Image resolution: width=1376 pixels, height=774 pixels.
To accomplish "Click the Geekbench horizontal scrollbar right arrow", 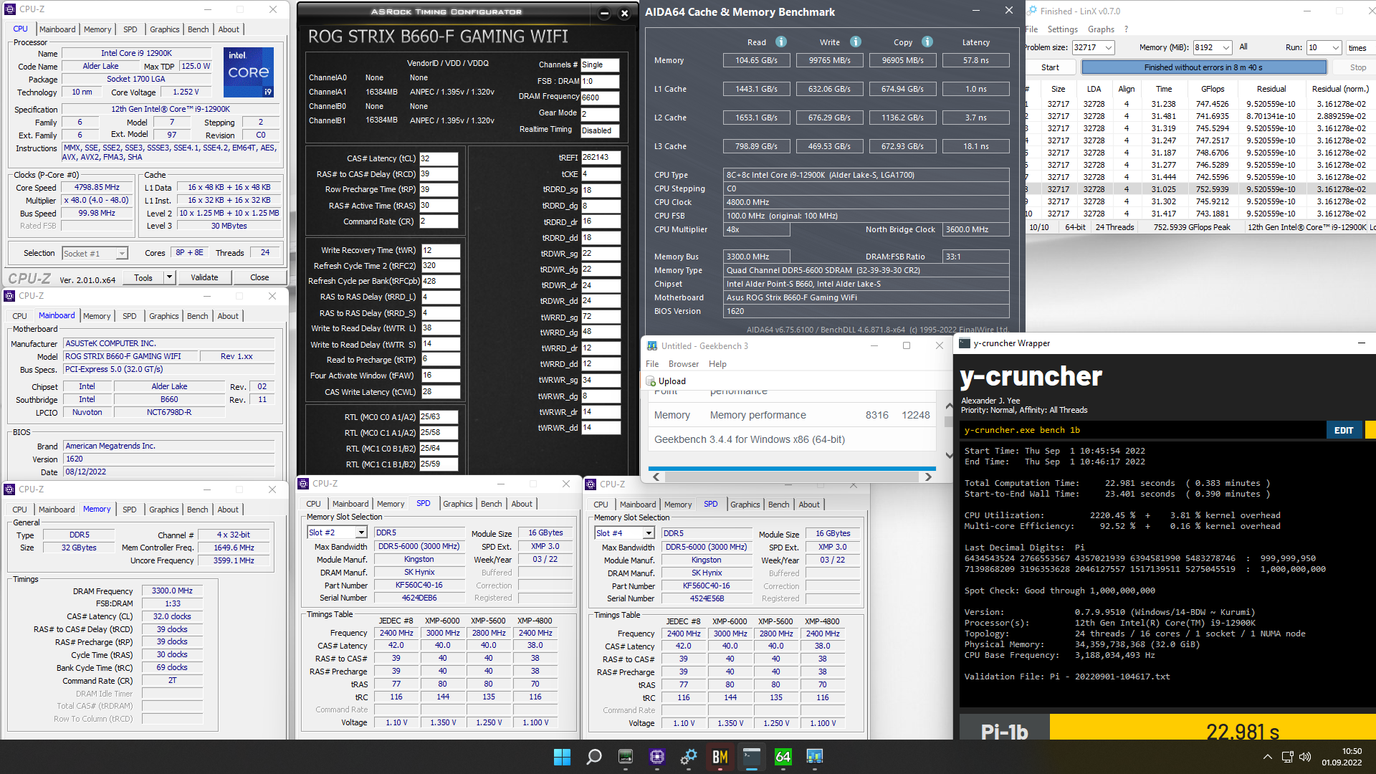I will 928,477.
